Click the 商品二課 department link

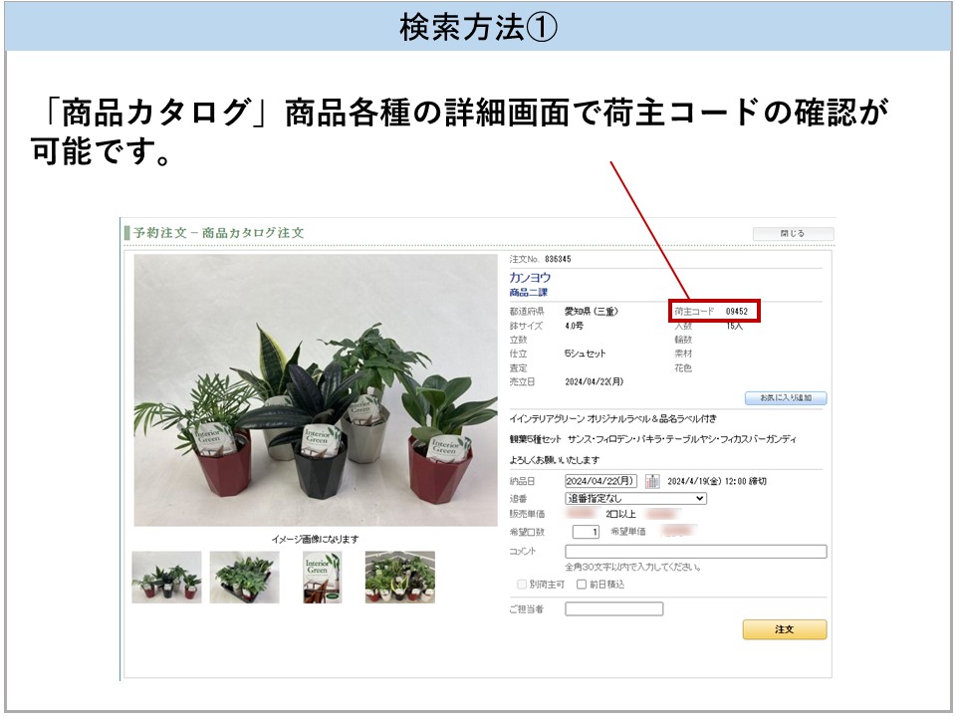point(529,293)
